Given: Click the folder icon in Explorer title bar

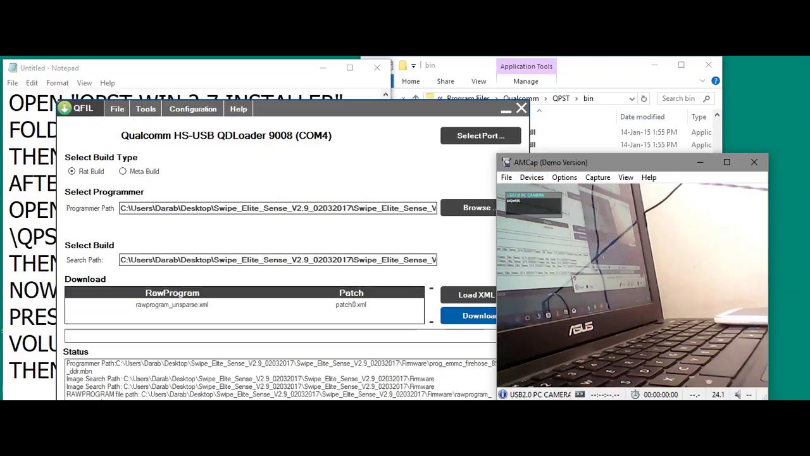Looking at the screenshot, I should click(402, 65).
